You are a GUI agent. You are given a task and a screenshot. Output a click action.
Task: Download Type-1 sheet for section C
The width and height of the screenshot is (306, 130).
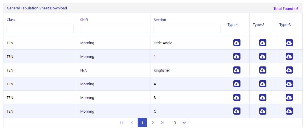coord(237,111)
